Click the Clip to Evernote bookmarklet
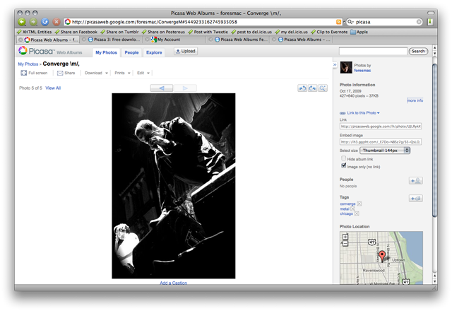The width and height of the screenshot is (452, 311). point(329,32)
